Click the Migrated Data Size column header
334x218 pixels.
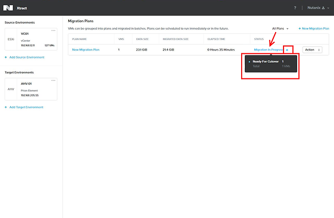(x=175, y=39)
